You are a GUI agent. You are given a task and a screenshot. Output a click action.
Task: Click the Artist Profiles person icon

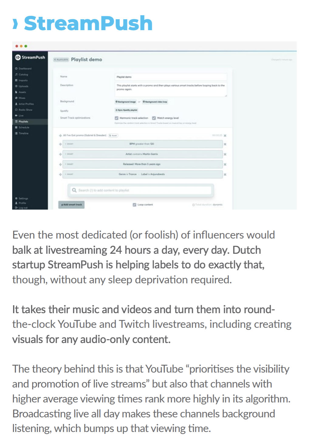coord(16,104)
